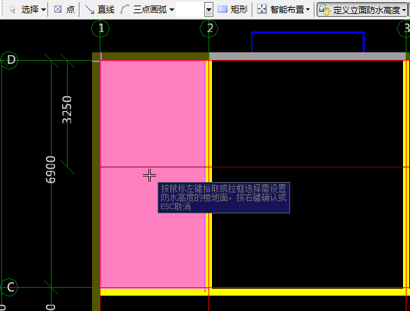Expand the 三点画弧 dropdown arrow
Screen dimensions: 410x311
[172, 10]
